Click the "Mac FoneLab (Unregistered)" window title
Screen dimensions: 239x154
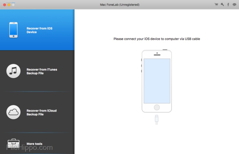[120, 5]
